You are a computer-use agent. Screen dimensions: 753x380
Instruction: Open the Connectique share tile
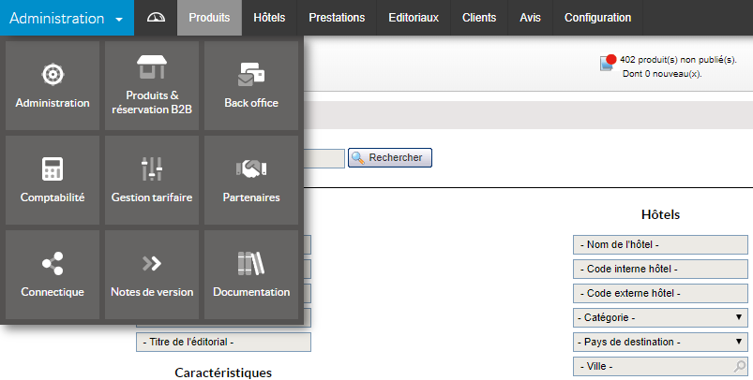pyautogui.click(x=53, y=275)
